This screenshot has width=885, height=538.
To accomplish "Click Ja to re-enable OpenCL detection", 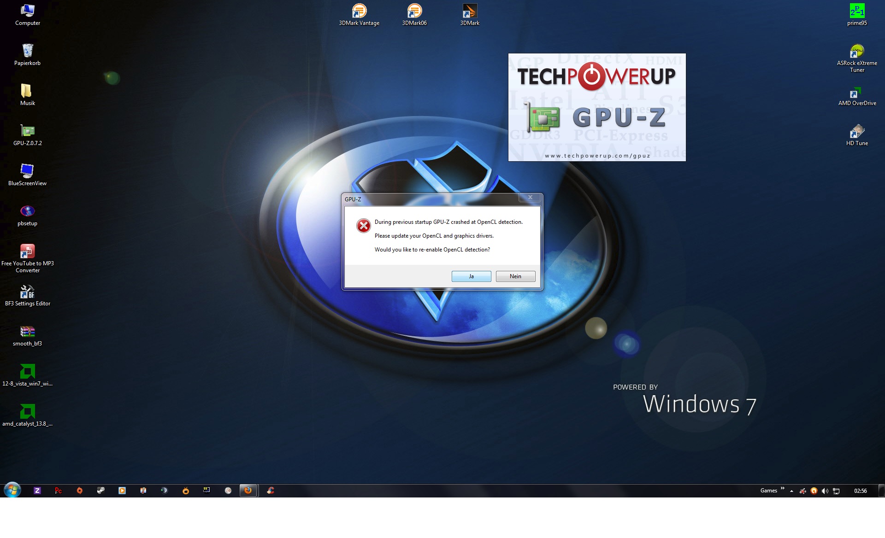I will tap(471, 276).
